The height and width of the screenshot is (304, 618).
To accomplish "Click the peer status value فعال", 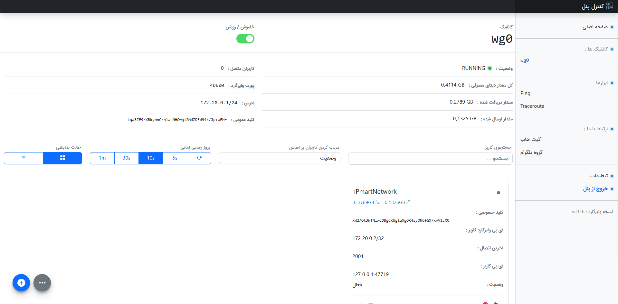I will 357,285.
